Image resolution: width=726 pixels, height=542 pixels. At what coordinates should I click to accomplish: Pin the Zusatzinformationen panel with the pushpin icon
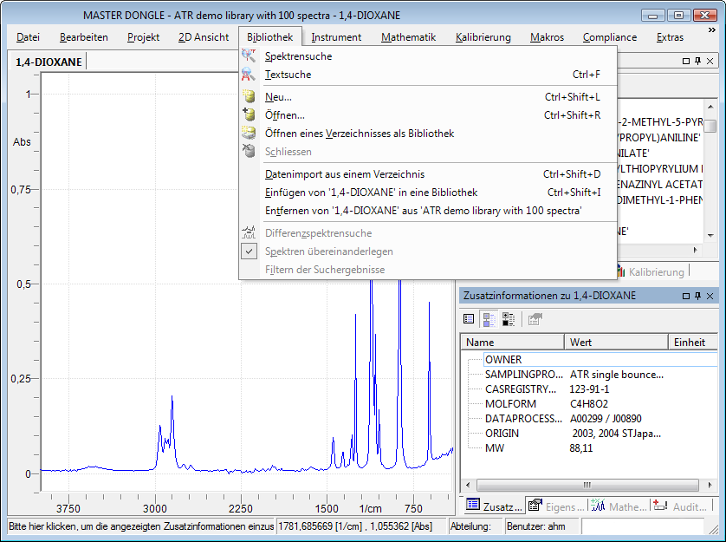coord(698,297)
